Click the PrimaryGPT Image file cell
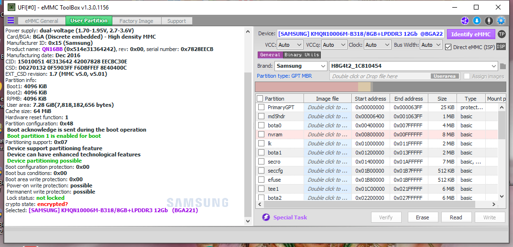The image size is (513, 247). pyautogui.click(x=327, y=107)
